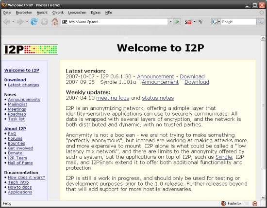Screen dimensions: 267x208
Task: Click the page's vertical scrollbar thumb
Action: click(x=263, y=105)
